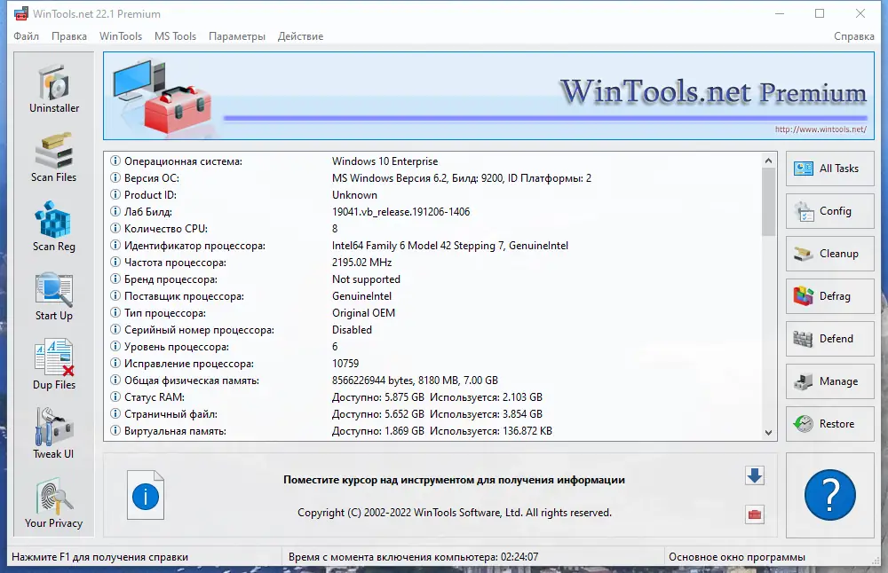
Task: Open the Config panel
Action: point(829,211)
